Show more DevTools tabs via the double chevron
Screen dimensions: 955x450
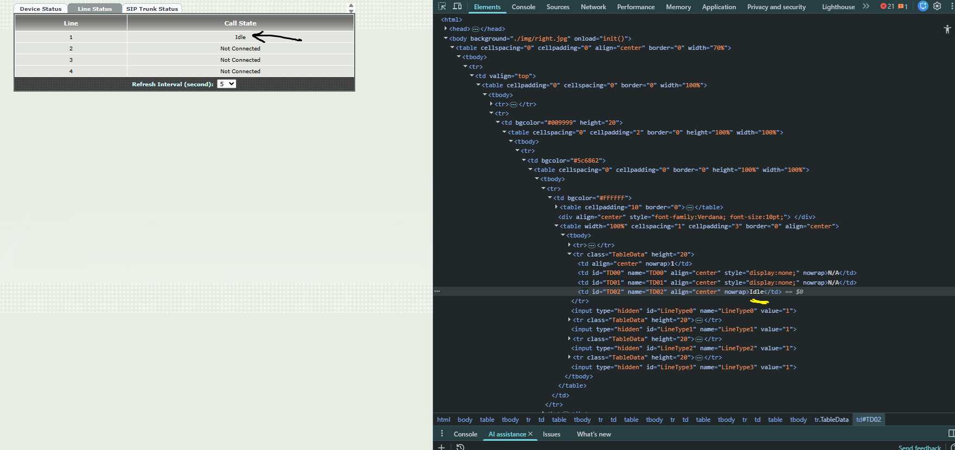point(866,7)
